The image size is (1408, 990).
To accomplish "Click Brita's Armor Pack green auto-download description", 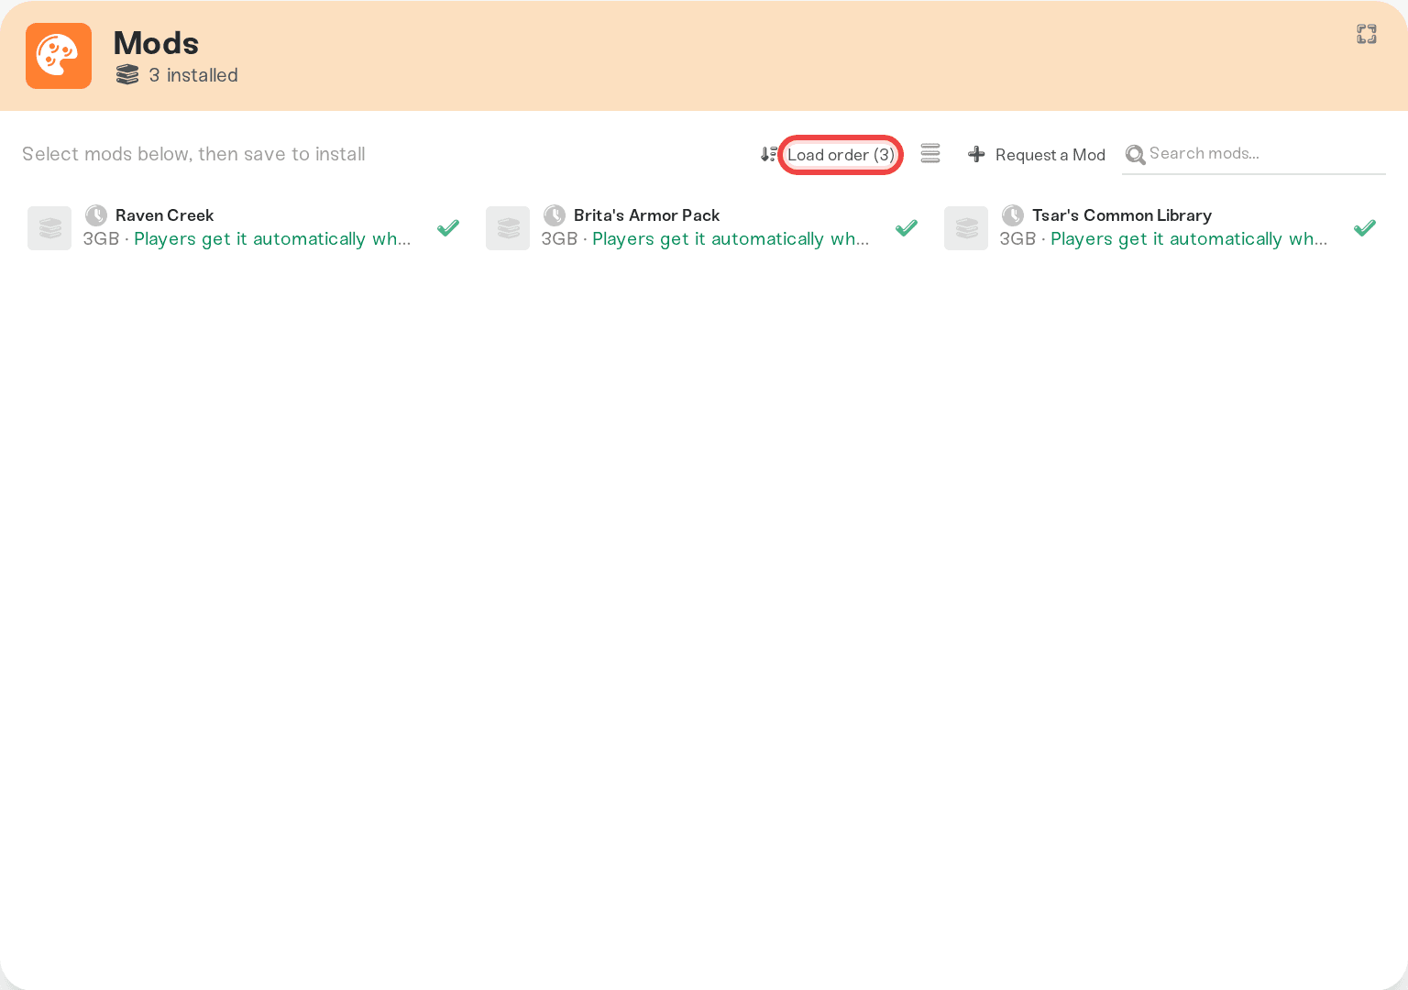I will click(x=731, y=239).
